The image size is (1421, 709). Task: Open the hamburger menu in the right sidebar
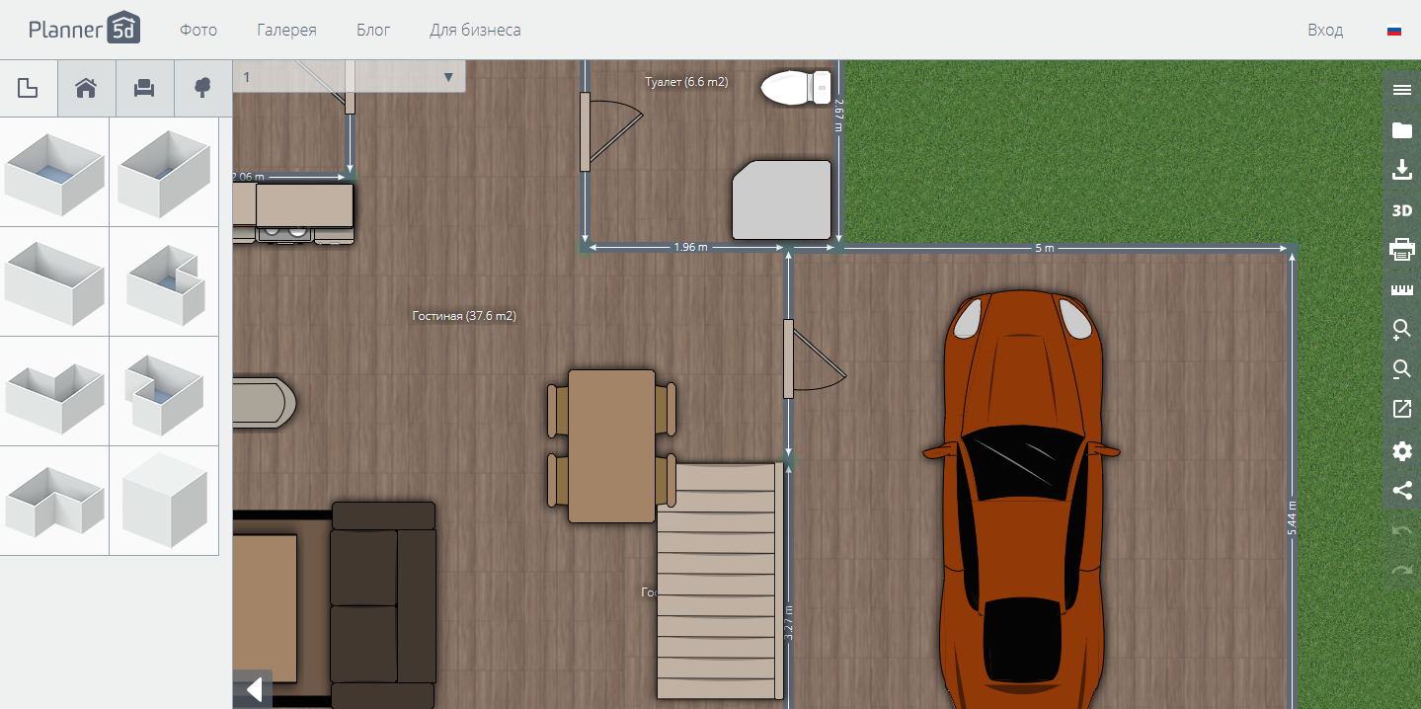click(x=1401, y=89)
